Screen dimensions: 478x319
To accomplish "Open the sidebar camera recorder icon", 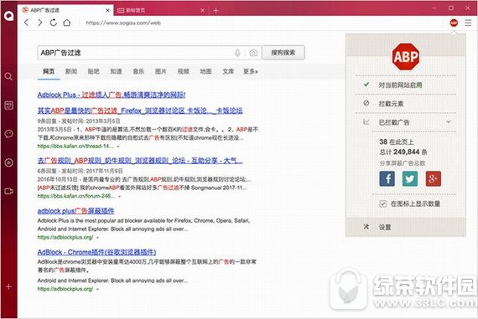I will click(8, 191).
